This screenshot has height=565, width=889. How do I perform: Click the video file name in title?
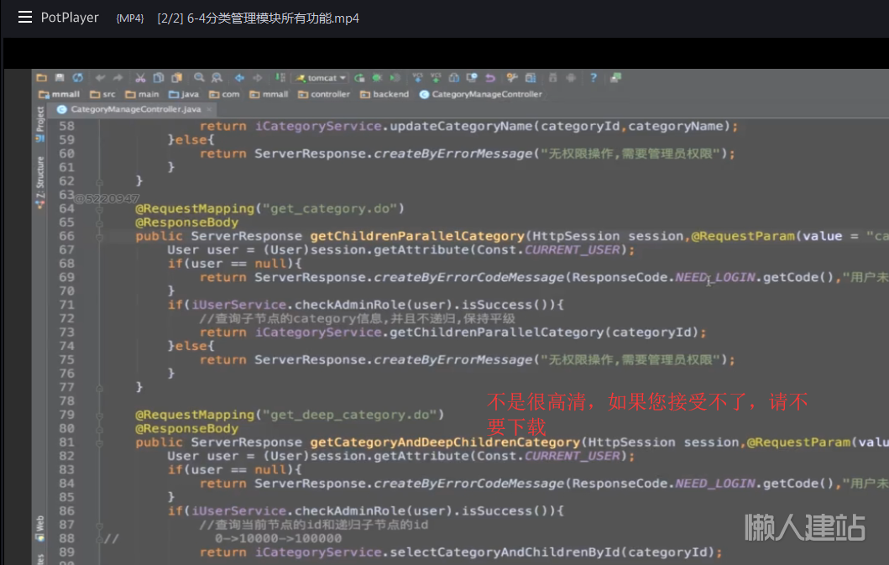[x=258, y=18]
